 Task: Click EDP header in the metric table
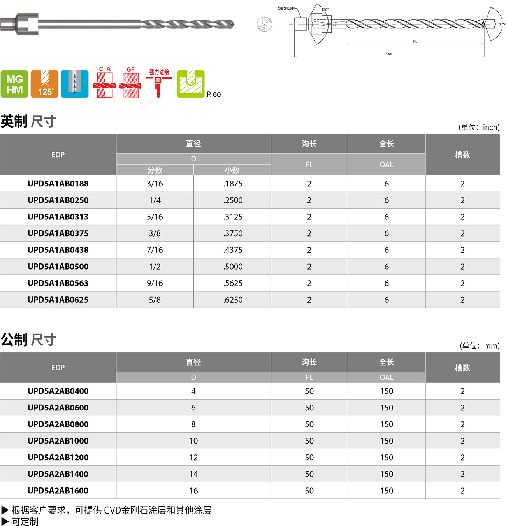[x=58, y=368]
